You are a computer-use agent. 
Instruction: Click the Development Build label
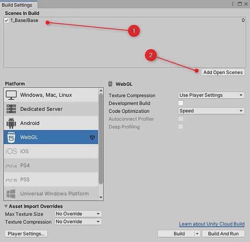click(x=130, y=103)
